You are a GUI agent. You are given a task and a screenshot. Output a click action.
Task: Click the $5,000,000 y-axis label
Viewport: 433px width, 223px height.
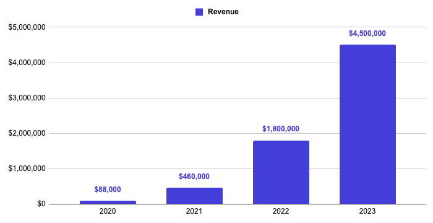(x=27, y=27)
